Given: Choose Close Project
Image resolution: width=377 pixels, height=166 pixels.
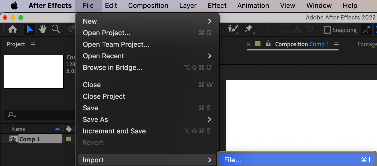Looking at the screenshot, I should [147, 96].
